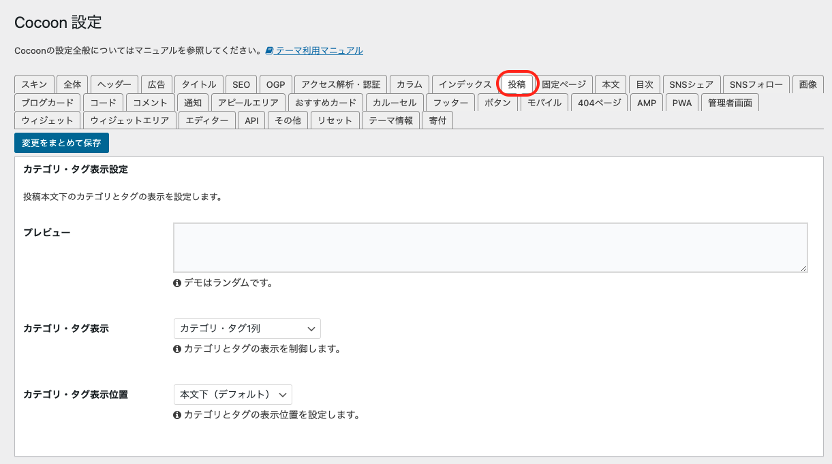Click inside the プレビュー text area

click(491, 248)
